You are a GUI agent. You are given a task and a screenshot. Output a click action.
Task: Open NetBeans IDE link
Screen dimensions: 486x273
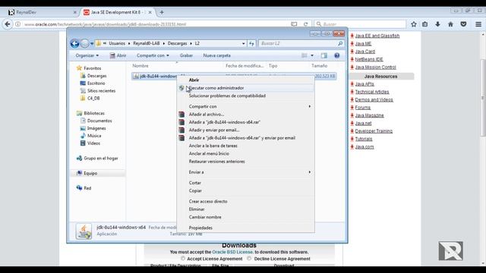pyautogui.click(x=369, y=59)
